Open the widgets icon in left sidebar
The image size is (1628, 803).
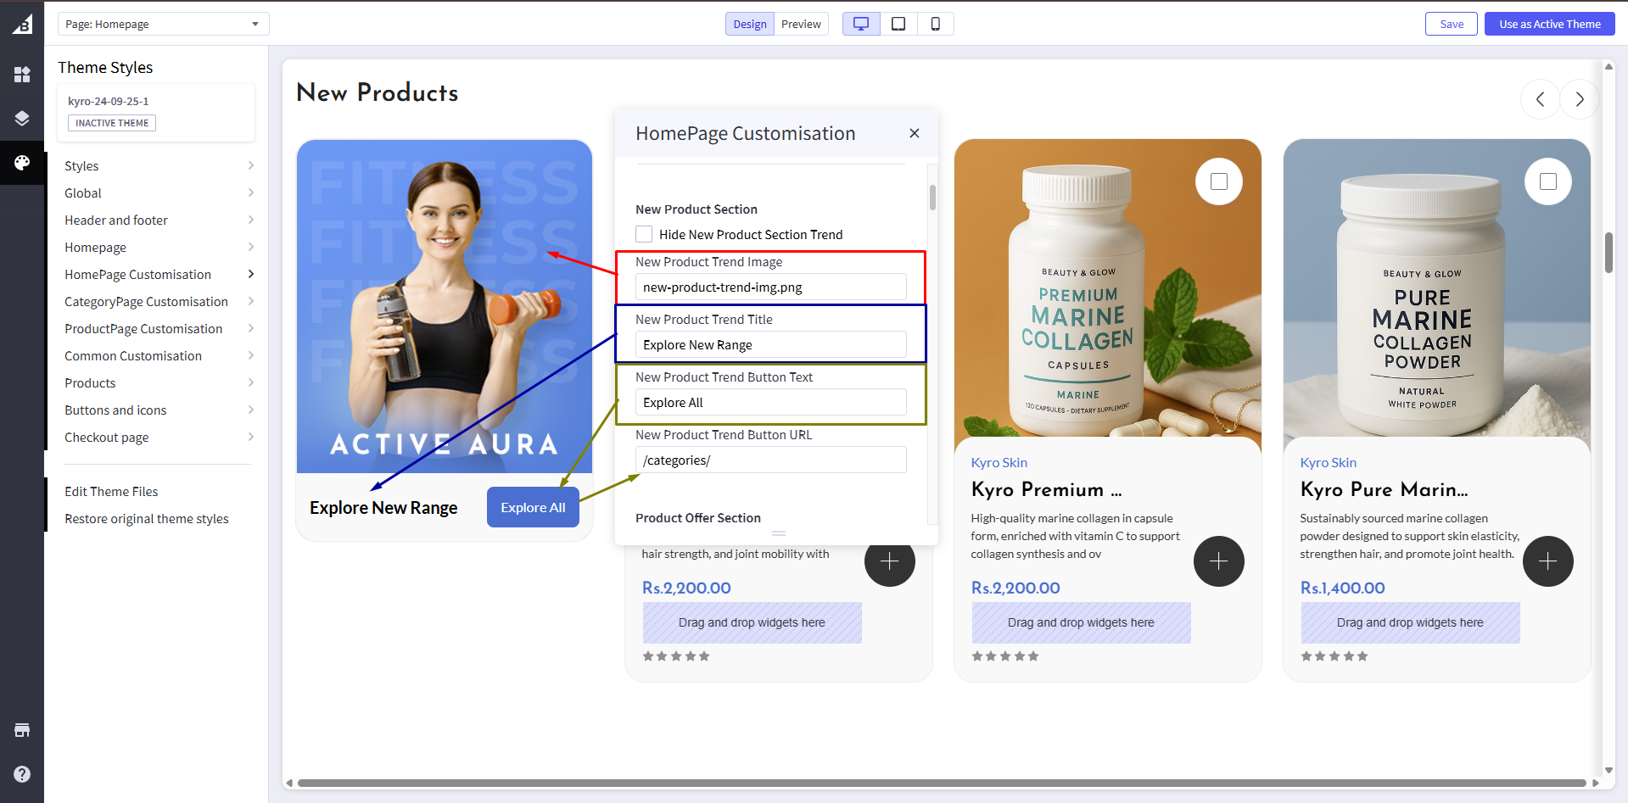[x=22, y=75]
